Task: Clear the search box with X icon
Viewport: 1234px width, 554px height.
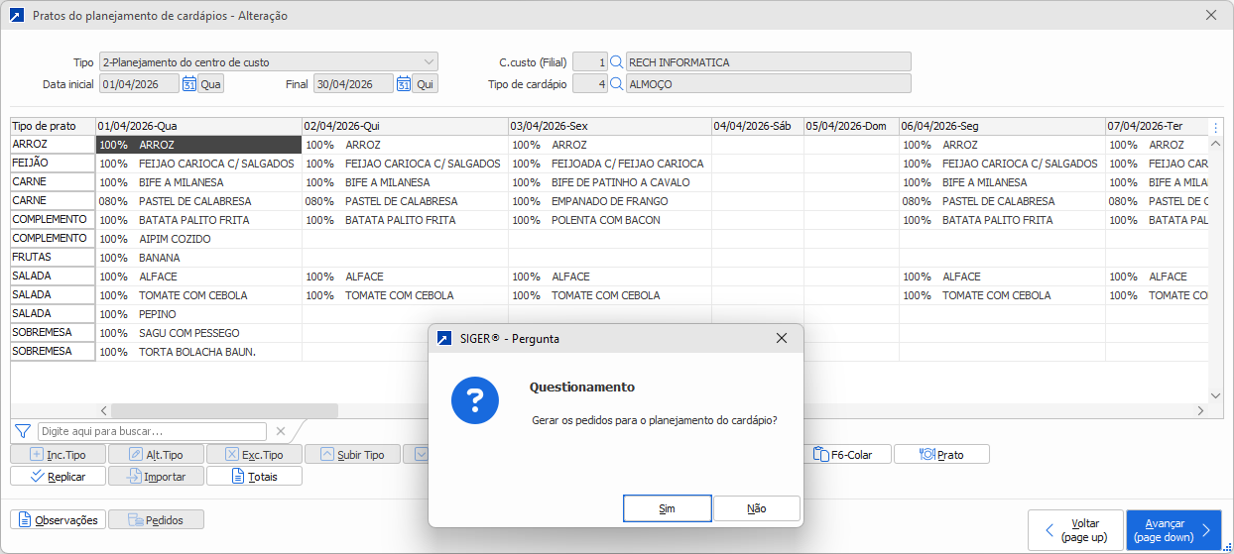Action: coord(281,431)
